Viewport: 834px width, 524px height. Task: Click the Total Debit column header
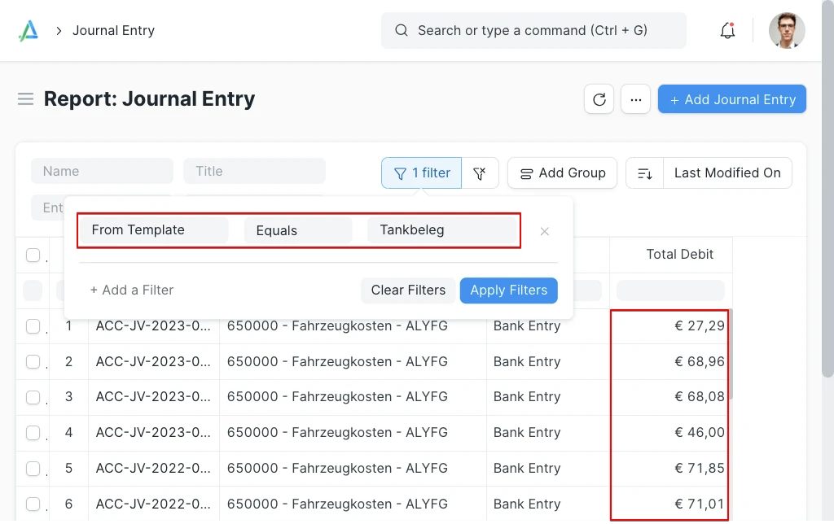tap(679, 255)
